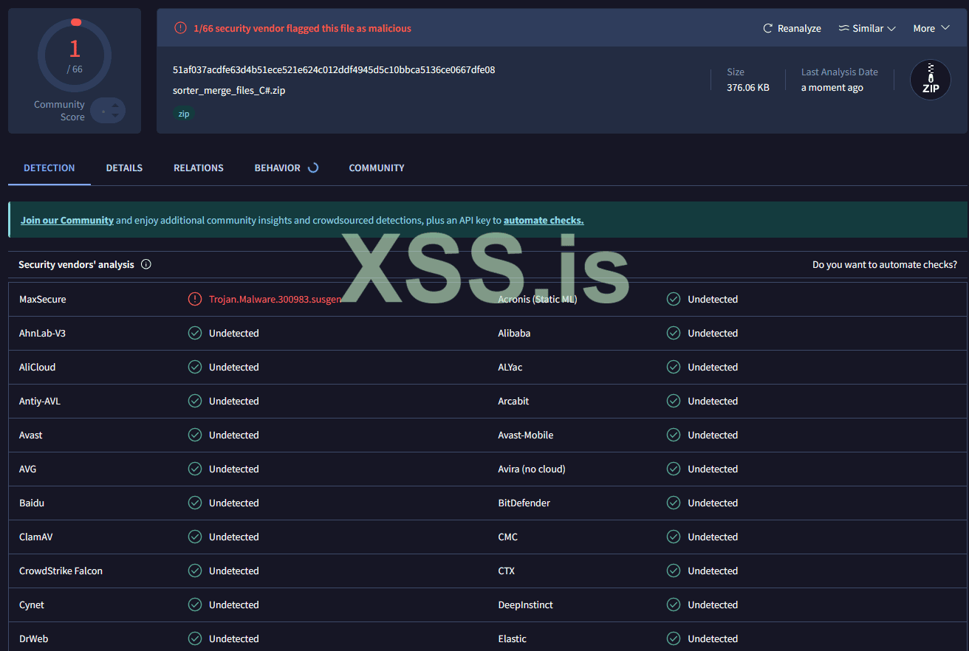Follow the Join our Community link
The height and width of the screenshot is (651, 969).
[67, 220]
